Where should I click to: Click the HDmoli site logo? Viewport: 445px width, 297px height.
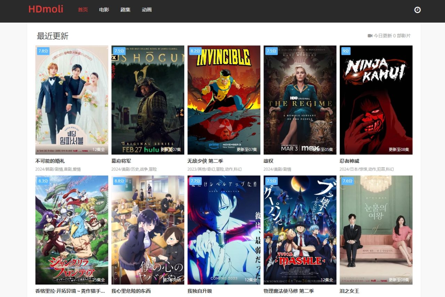coord(46,9)
